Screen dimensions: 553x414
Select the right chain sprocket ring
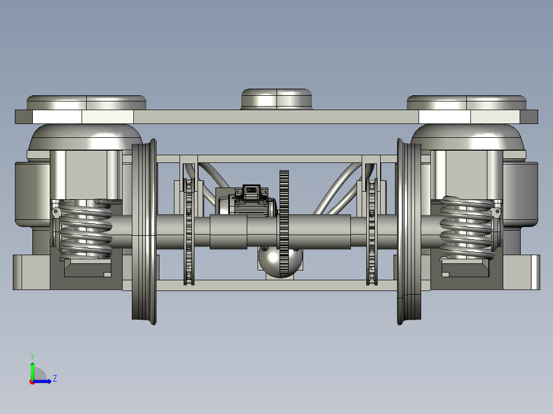(372, 231)
